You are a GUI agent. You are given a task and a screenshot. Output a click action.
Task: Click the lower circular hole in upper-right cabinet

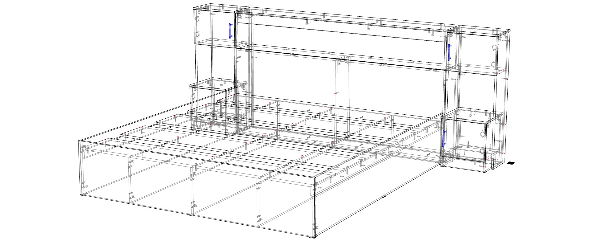(x=494, y=64)
